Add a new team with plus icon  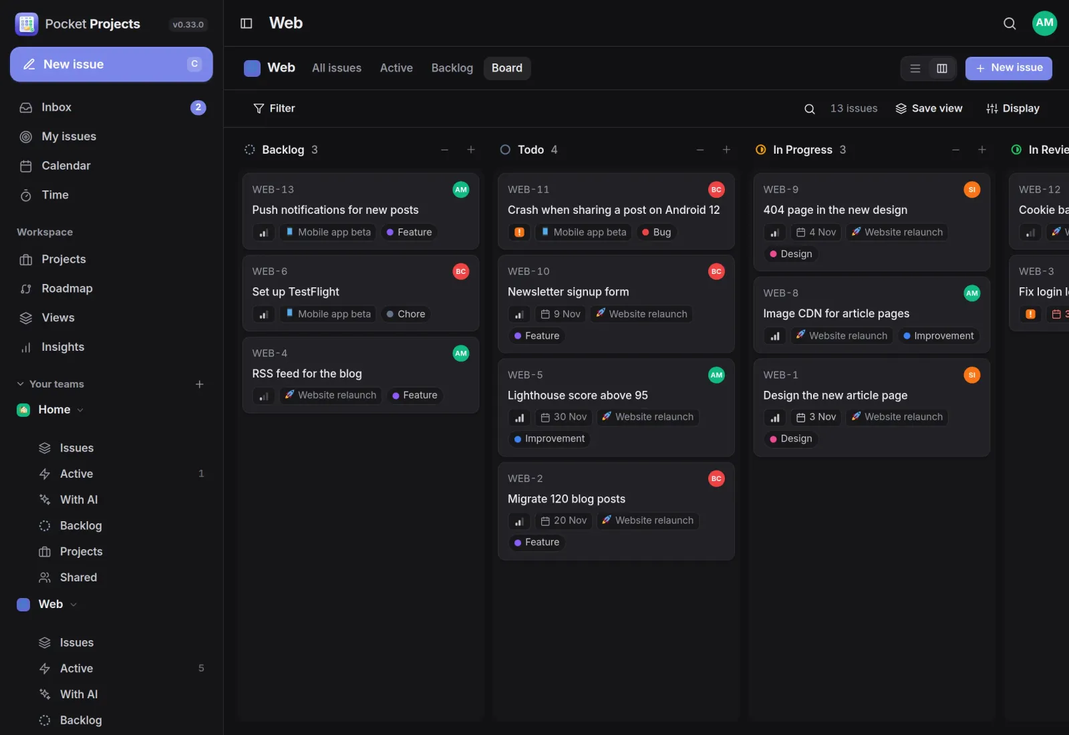pos(199,384)
